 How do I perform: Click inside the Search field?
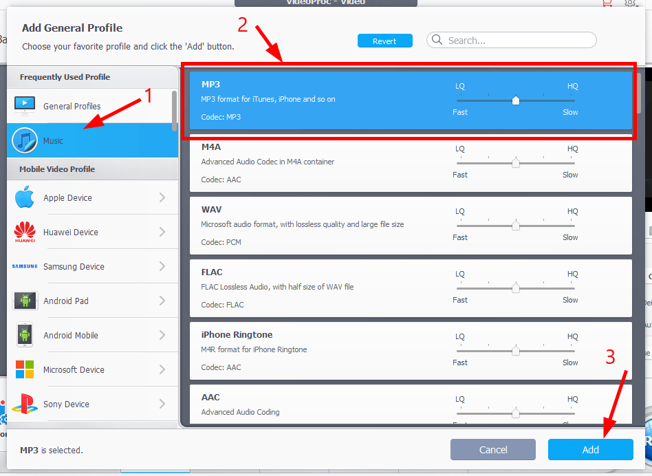[x=511, y=40]
